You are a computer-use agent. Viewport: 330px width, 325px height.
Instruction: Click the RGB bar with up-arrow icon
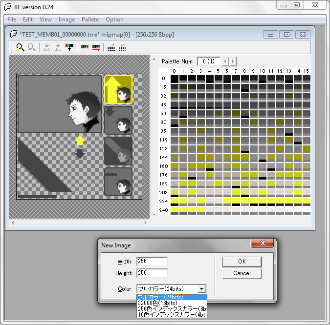coord(69,47)
